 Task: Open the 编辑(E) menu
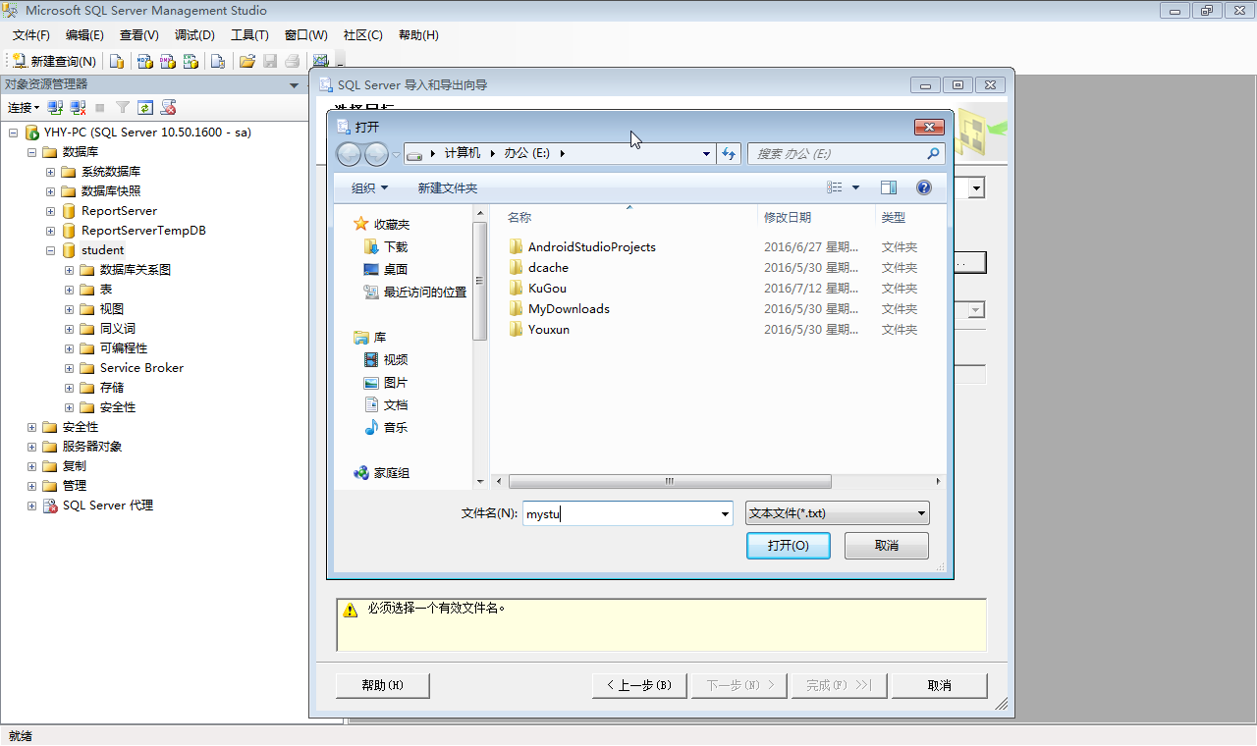point(84,35)
